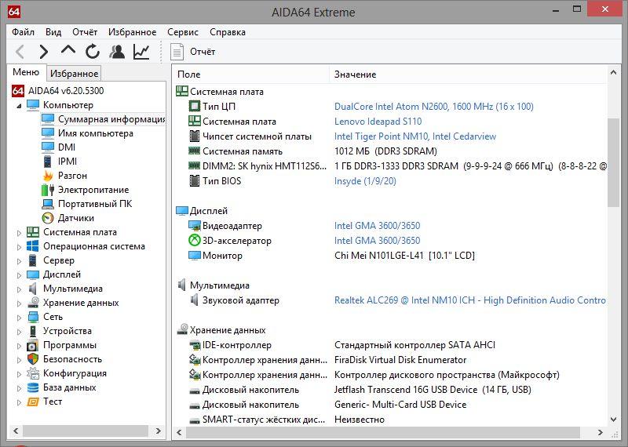Open the graph chart toolbar icon
This screenshot has width=628, height=447.
(x=141, y=52)
